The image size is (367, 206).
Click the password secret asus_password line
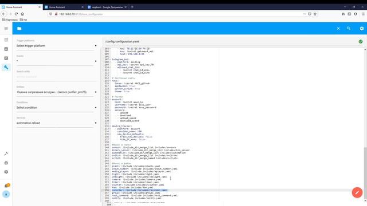click(135, 108)
